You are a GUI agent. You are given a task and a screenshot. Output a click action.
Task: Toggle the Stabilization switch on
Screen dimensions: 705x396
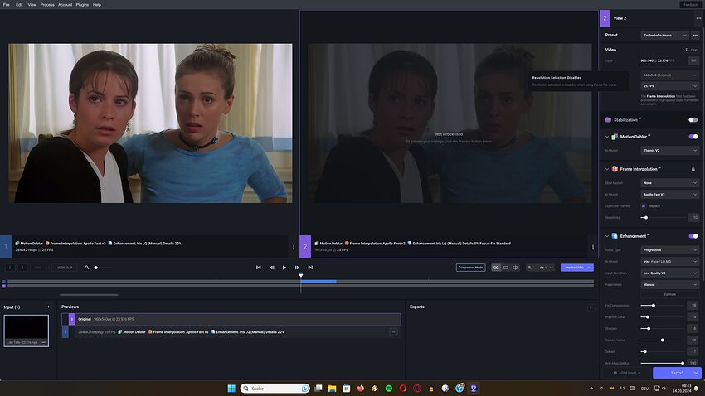pyautogui.click(x=693, y=120)
